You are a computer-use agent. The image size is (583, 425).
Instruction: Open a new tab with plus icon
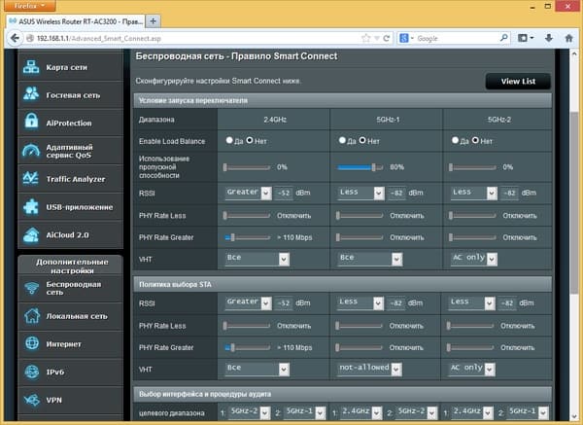click(153, 20)
